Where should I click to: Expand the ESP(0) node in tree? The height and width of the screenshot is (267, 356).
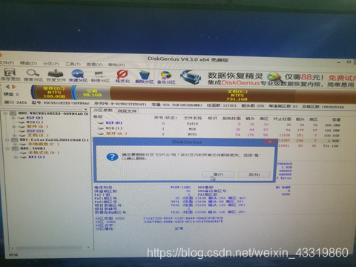pyautogui.click(x=13, y=118)
